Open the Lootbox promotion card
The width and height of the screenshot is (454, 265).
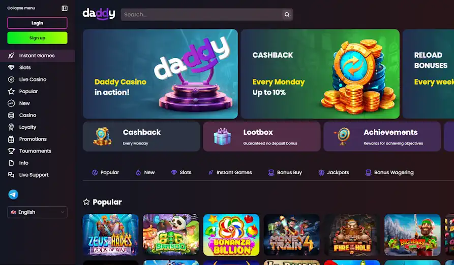point(262,136)
